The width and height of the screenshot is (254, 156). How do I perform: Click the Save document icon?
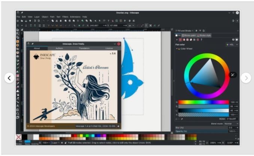click(x=26, y=21)
